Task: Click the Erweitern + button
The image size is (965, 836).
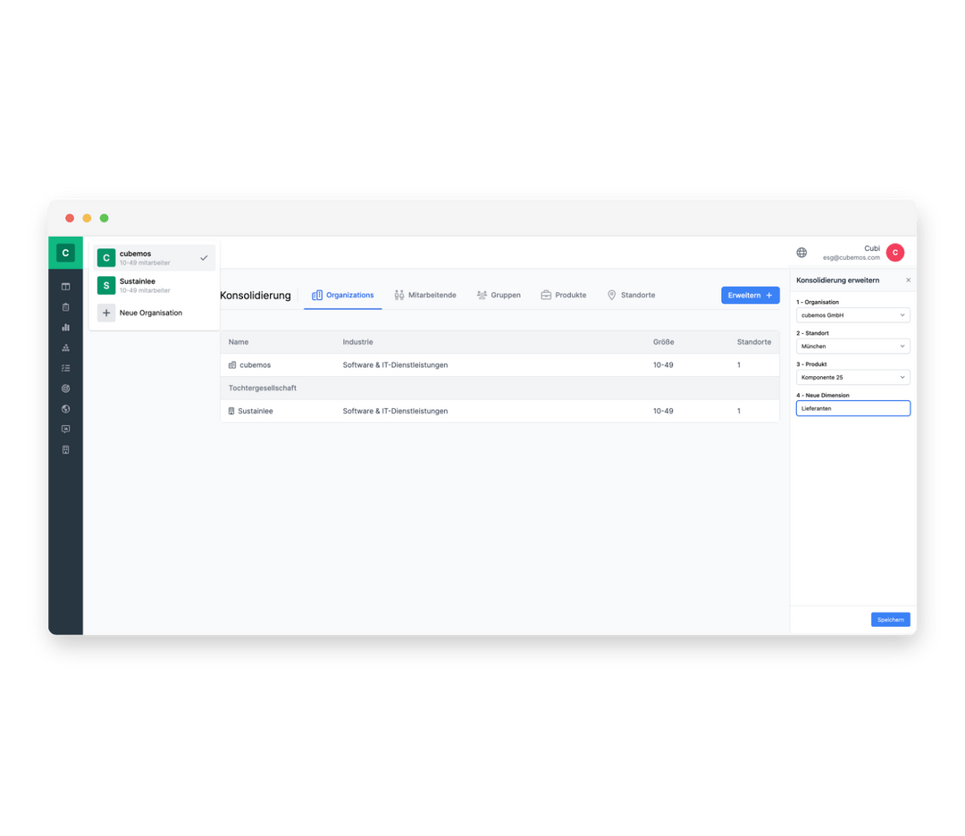Action: click(x=750, y=295)
